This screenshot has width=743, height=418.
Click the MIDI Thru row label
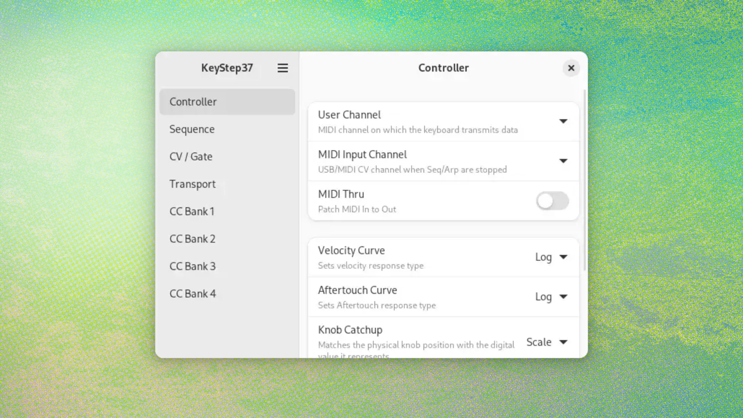point(341,194)
